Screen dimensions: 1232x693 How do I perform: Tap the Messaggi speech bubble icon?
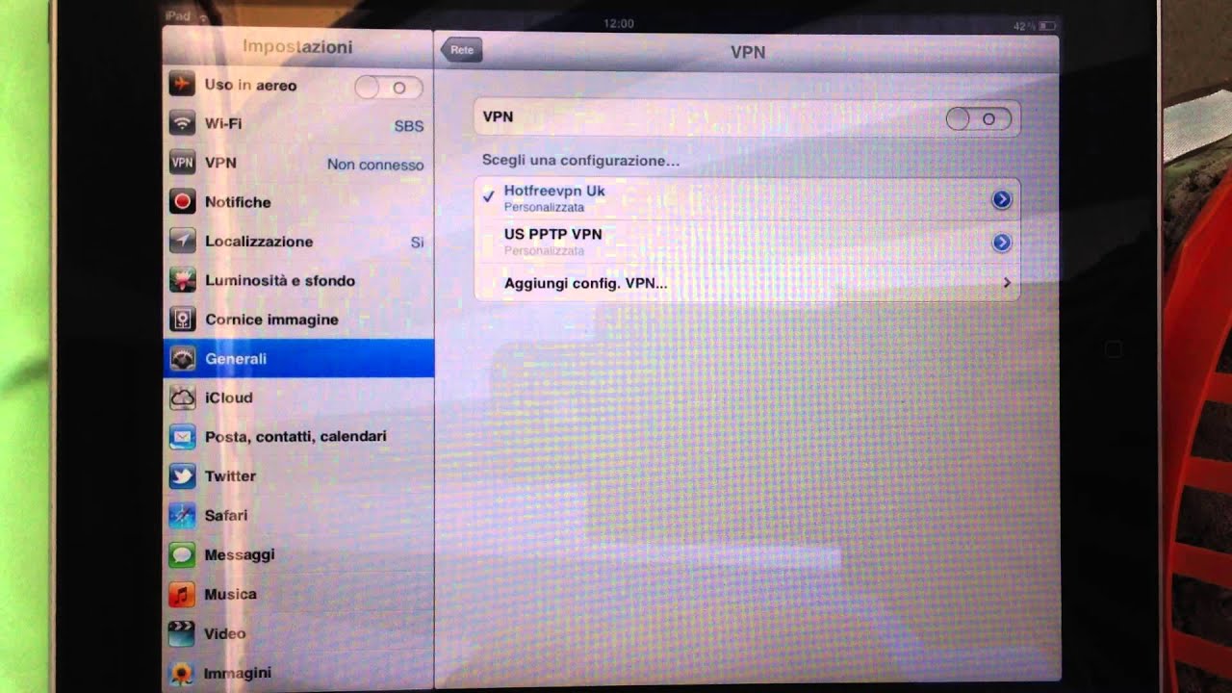(x=182, y=555)
